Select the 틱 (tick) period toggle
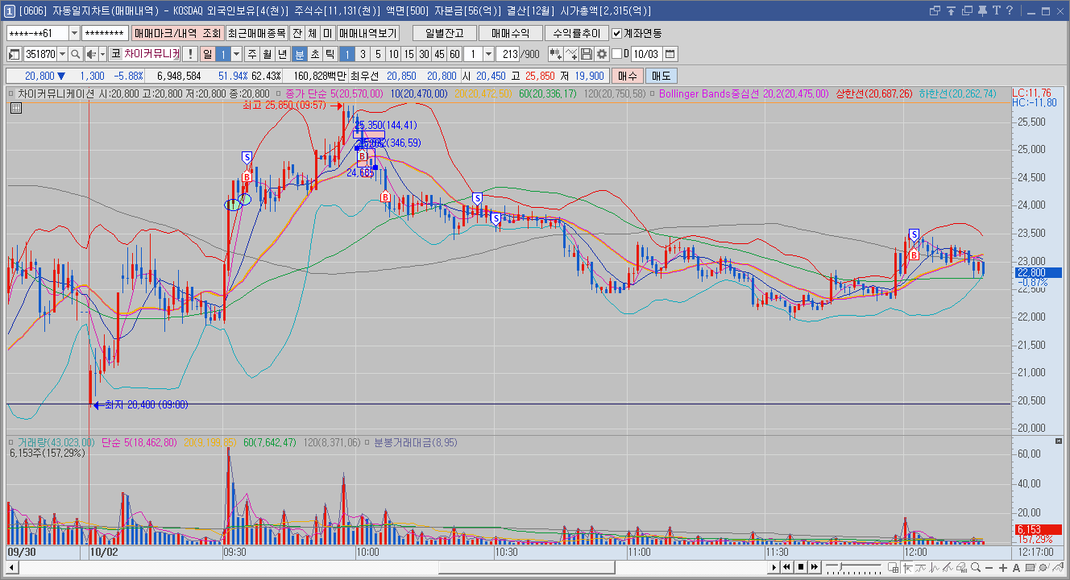 [x=330, y=54]
